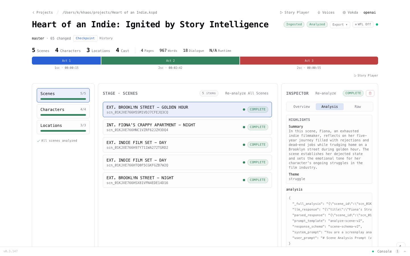The height and width of the screenshot is (256, 410).
Task: Open the master branch selector
Action: (x=38, y=38)
